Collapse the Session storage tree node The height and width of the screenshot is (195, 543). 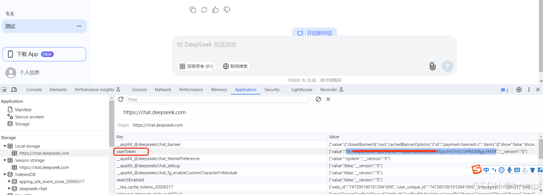(5, 160)
